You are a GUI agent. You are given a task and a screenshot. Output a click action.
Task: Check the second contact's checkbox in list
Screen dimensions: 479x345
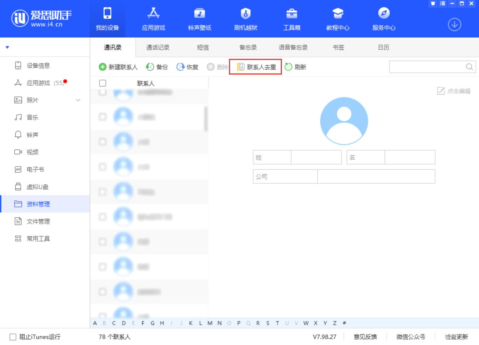103,117
